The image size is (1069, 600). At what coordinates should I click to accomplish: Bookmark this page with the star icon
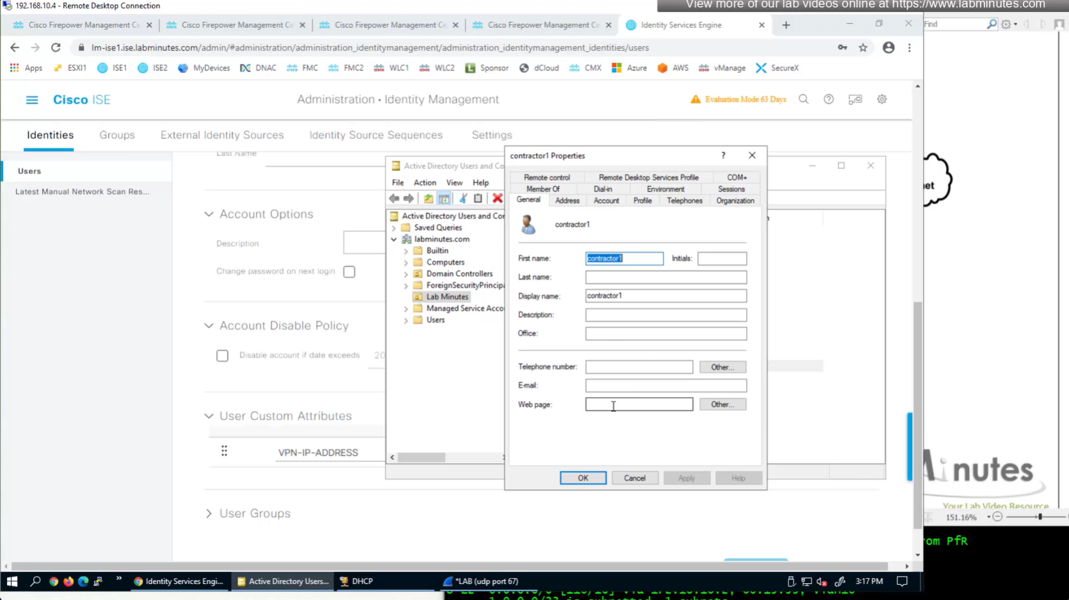coord(863,47)
